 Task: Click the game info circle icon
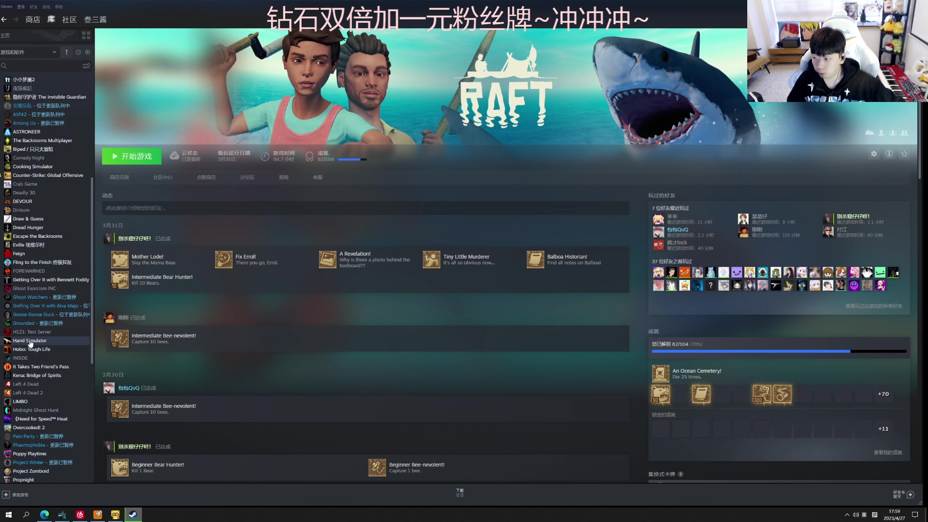click(889, 154)
